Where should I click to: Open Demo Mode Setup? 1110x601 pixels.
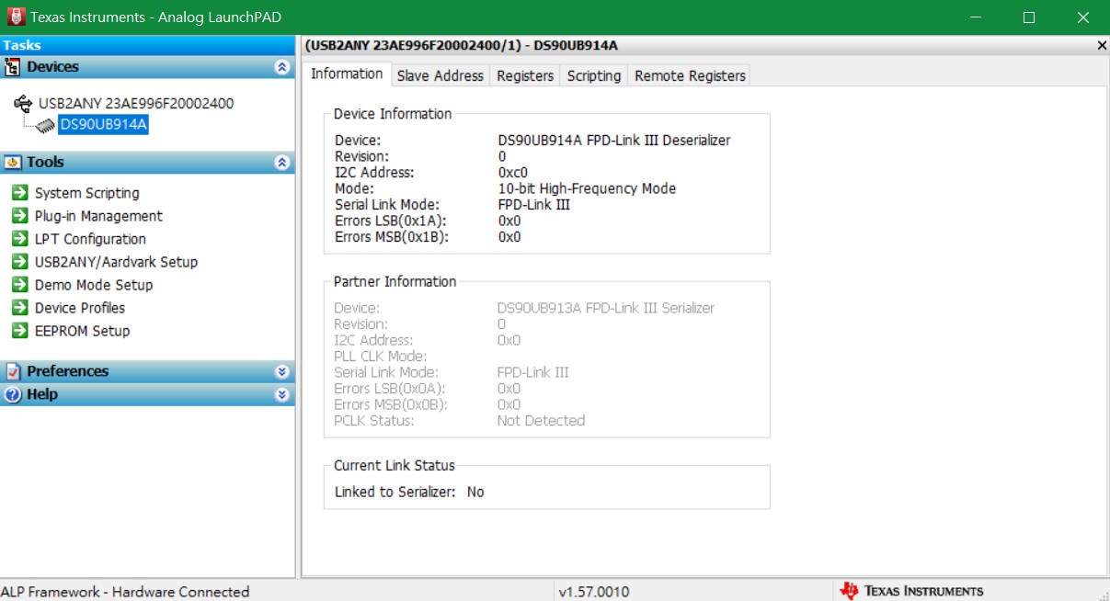94,285
